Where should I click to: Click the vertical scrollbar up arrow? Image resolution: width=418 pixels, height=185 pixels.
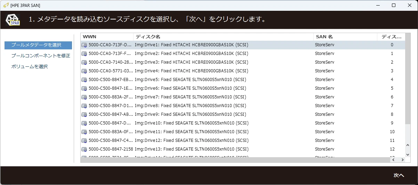tap(408, 145)
